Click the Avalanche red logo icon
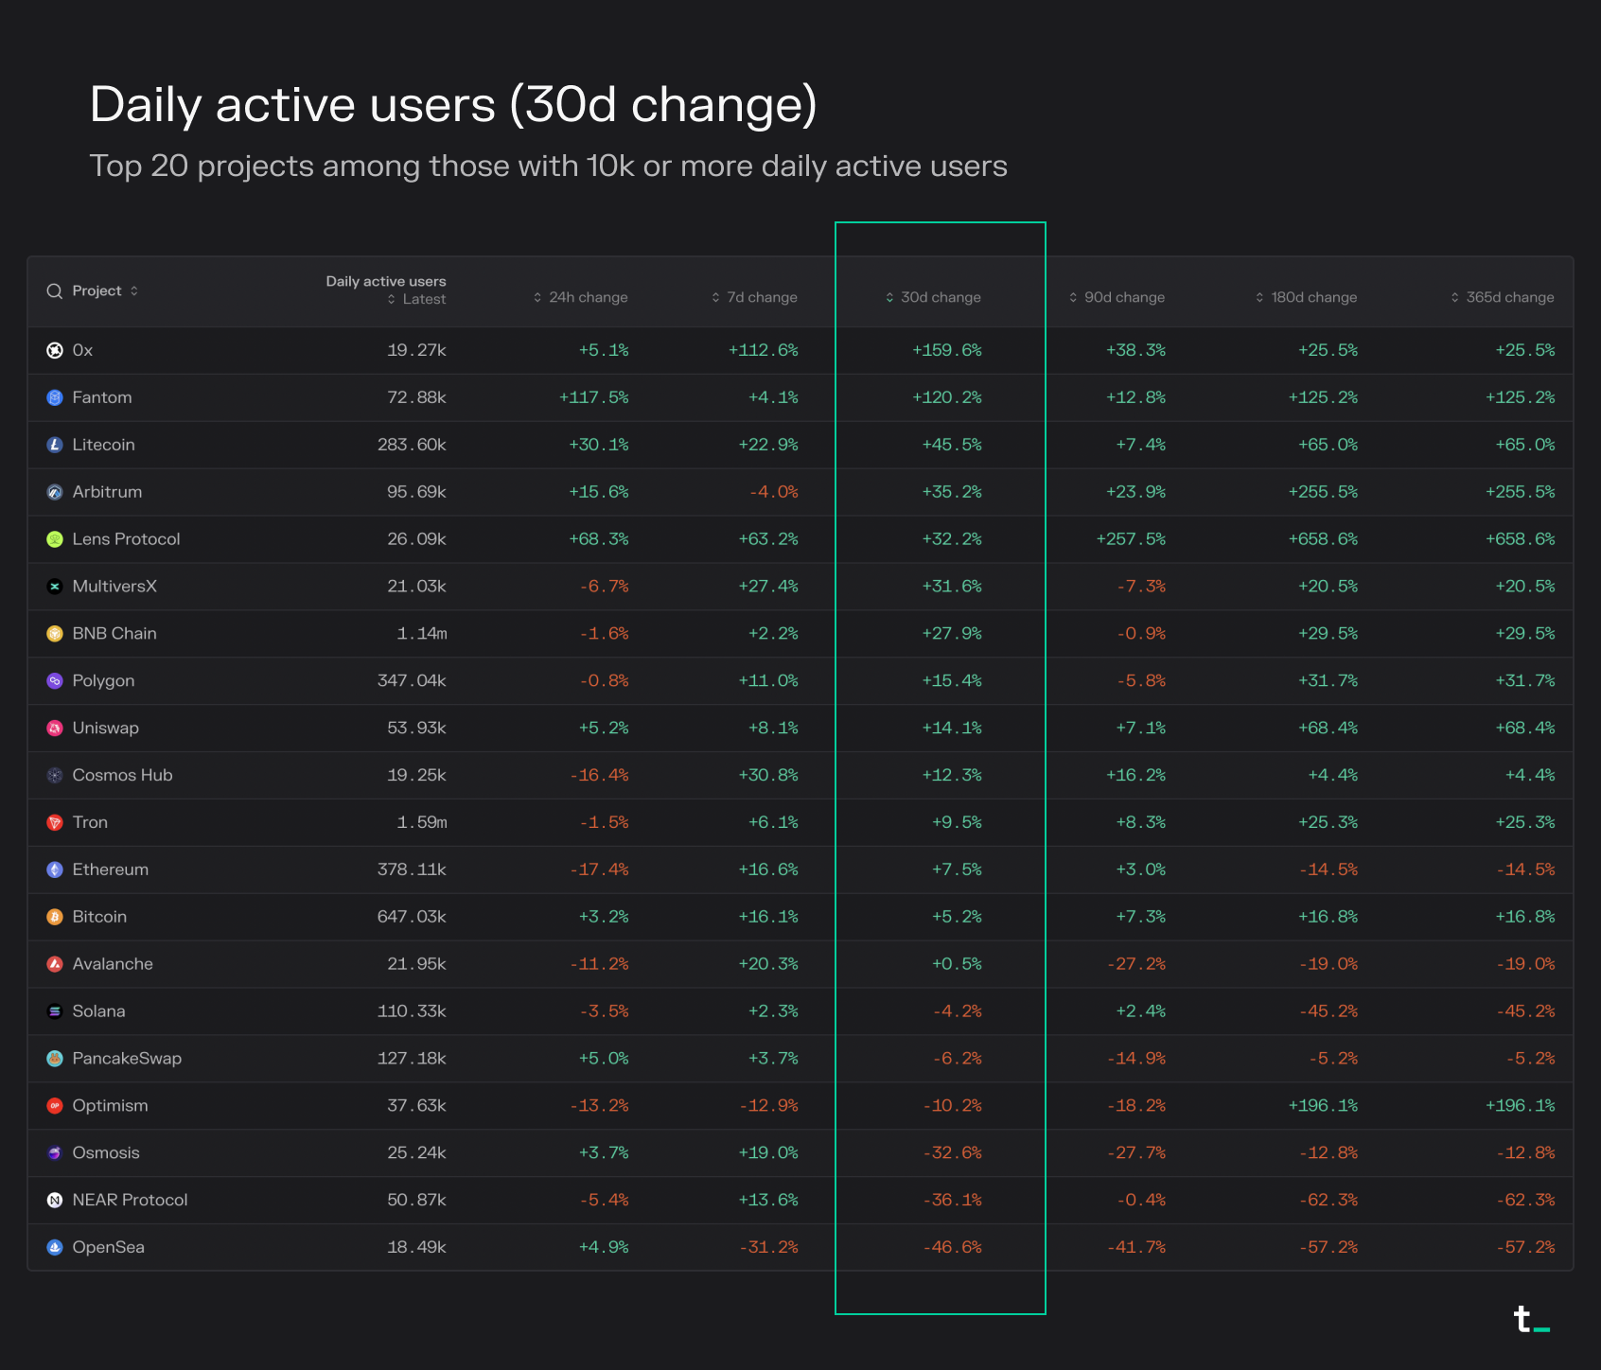This screenshot has width=1601, height=1370. click(x=55, y=964)
